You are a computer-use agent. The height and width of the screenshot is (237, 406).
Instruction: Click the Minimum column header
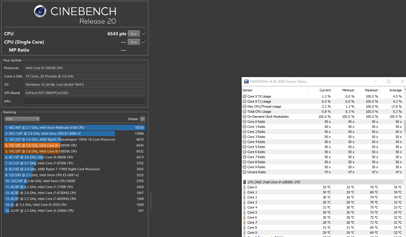pyautogui.click(x=344, y=90)
